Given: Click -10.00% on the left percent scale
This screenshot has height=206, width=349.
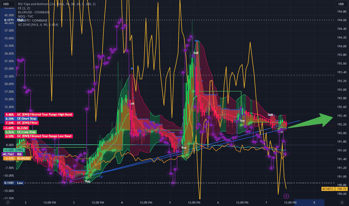Looking at the screenshot, I should point(9,176).
